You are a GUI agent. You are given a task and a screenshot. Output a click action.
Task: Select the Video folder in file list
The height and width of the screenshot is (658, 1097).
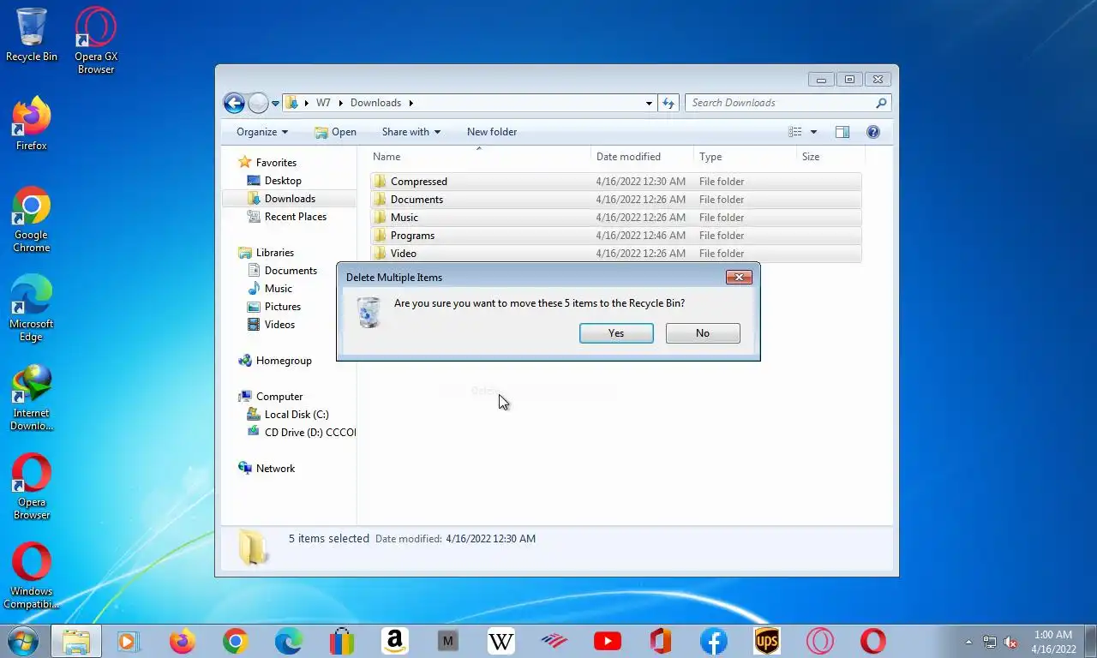point(615,254)
